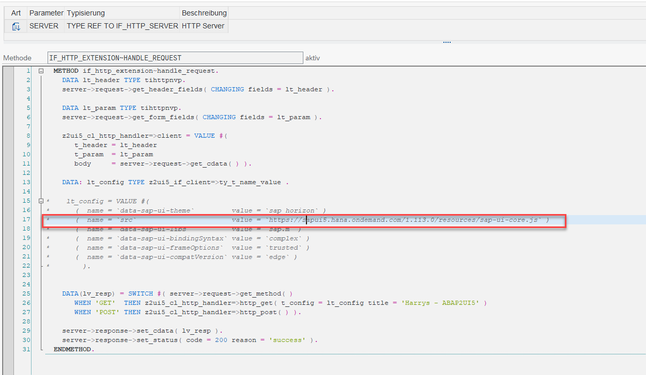Click the Art column header

click(16, 13)
